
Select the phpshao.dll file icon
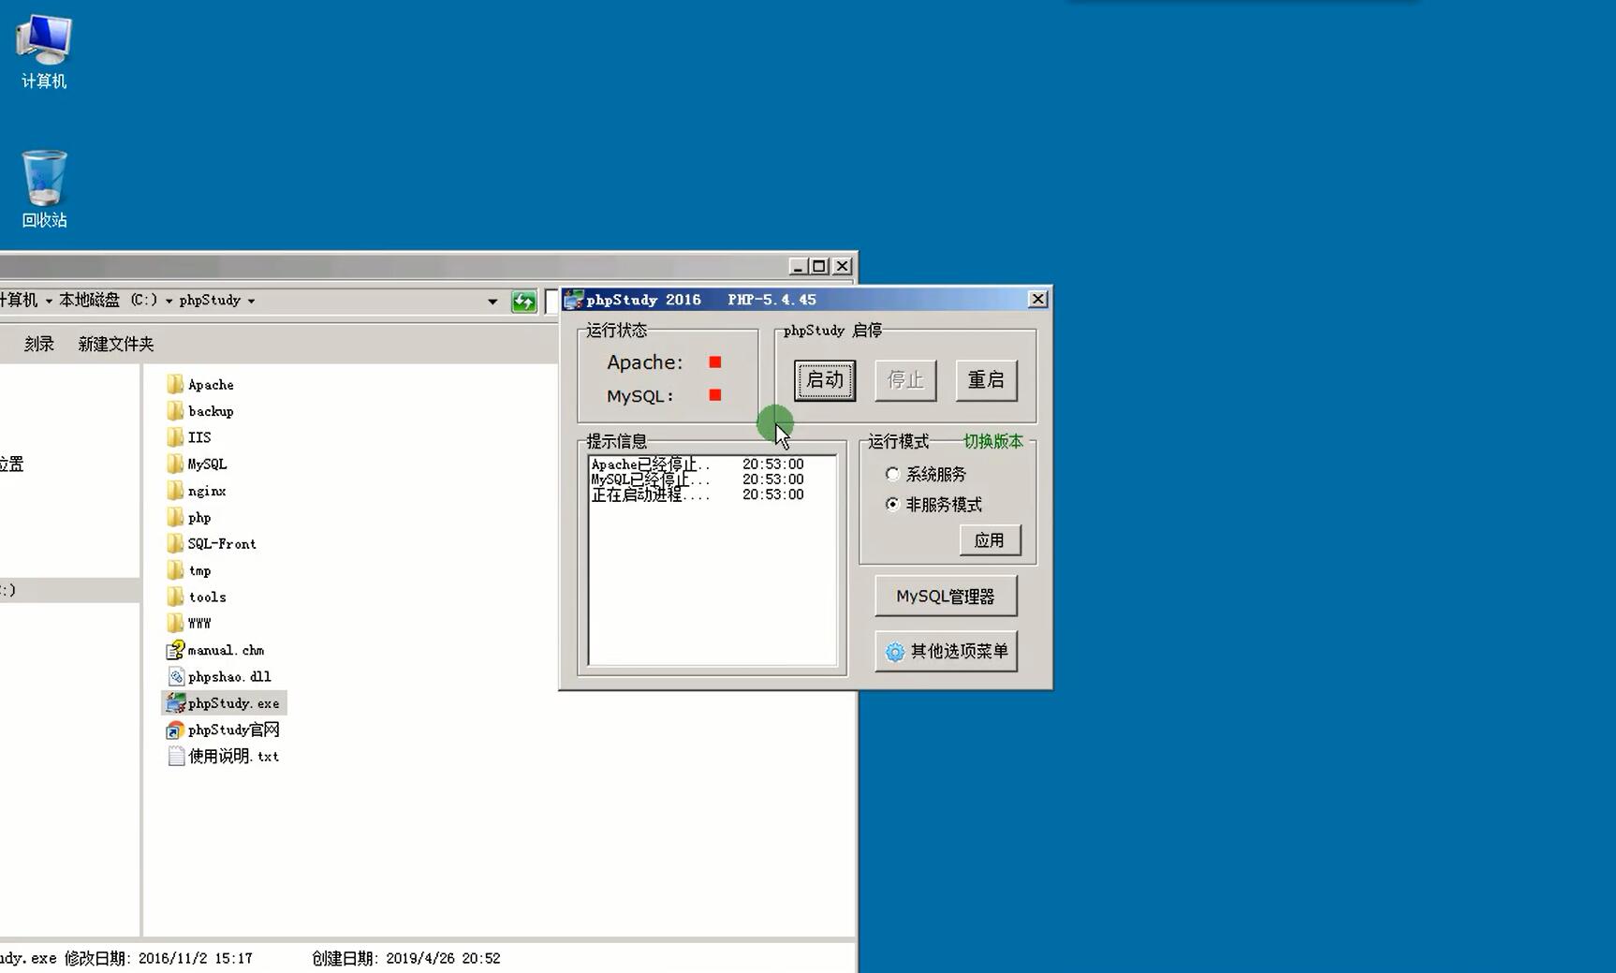(175, 676)
